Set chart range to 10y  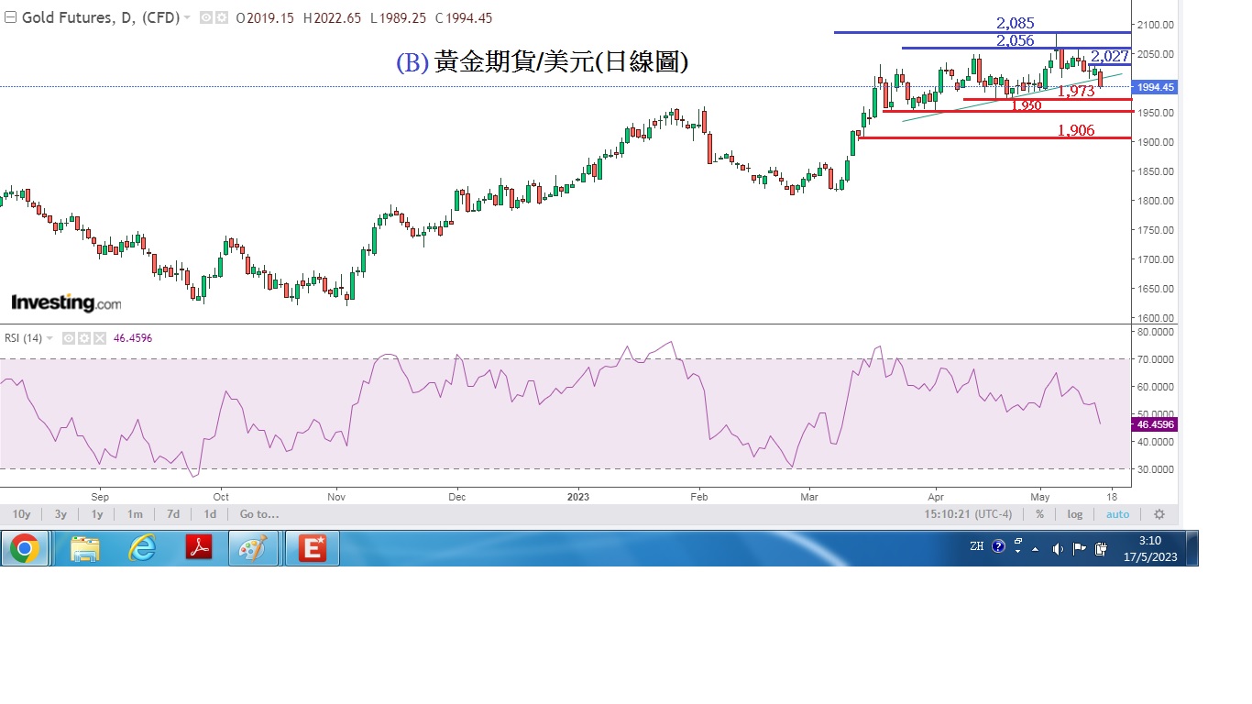click(x=21, y=514)
